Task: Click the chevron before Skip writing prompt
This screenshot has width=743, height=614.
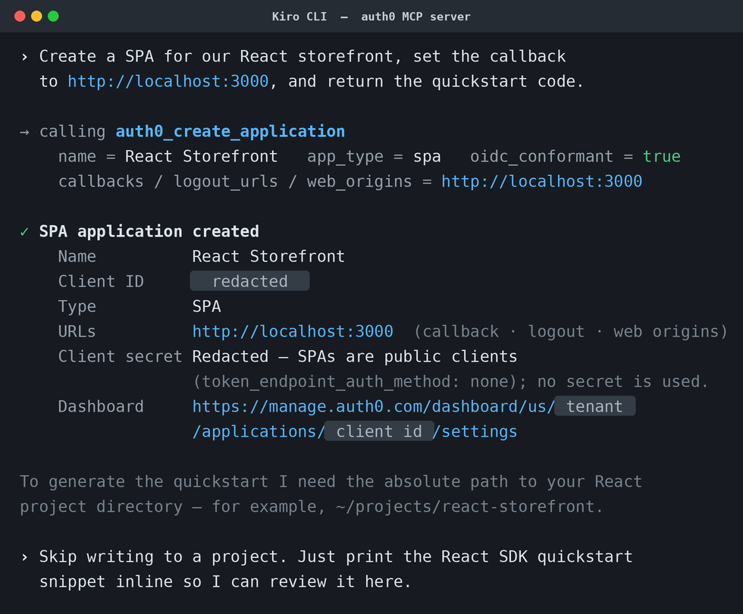Action: 24,557
